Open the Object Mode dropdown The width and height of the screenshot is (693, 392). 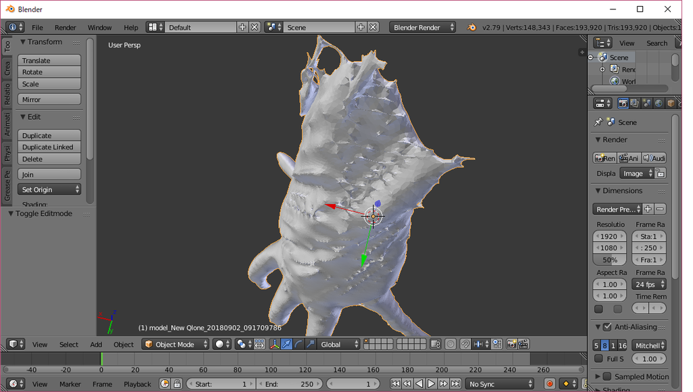coord(175,344)
